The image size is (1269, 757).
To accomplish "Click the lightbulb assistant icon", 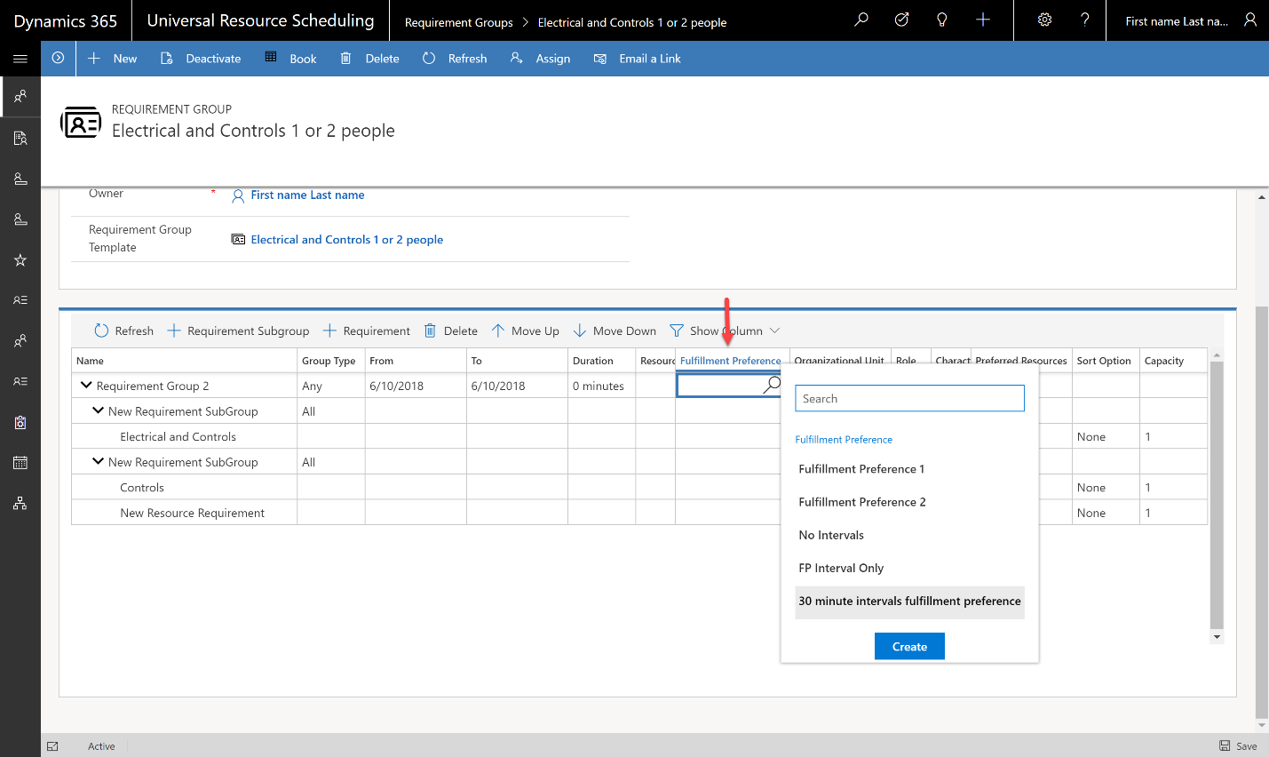I will tap(942, 20).
